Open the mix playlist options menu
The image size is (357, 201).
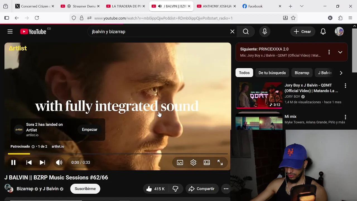pyautogui.click(x=329, y=52)
